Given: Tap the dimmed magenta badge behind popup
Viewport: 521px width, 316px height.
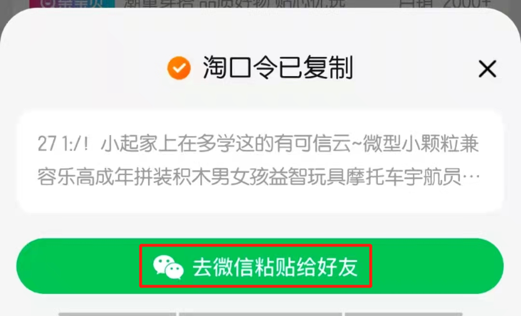Looking at the screenshot, I should pyautogui.click(x=72, y=3).
